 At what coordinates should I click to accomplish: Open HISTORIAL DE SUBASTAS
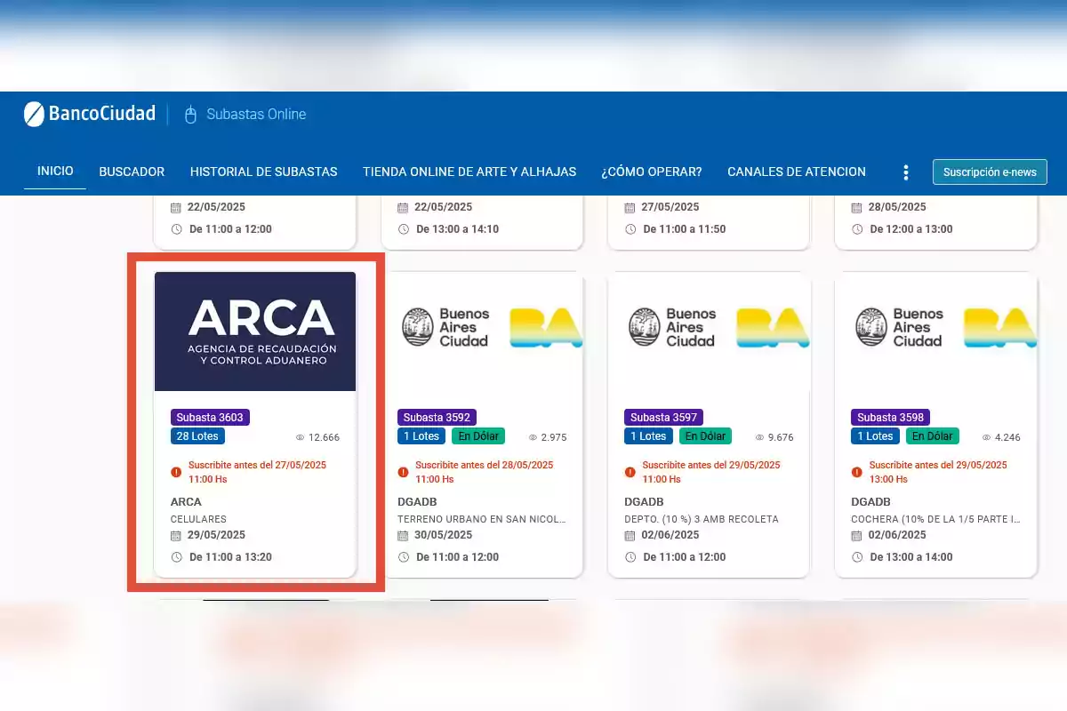pos(264,172)
